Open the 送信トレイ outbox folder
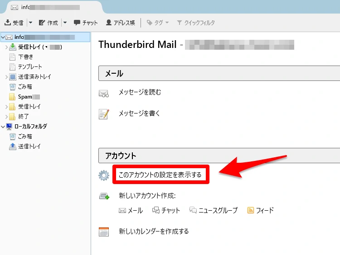The width and height of the screenshot is (340, 255). pyautogui.click(x=29, y=146)
